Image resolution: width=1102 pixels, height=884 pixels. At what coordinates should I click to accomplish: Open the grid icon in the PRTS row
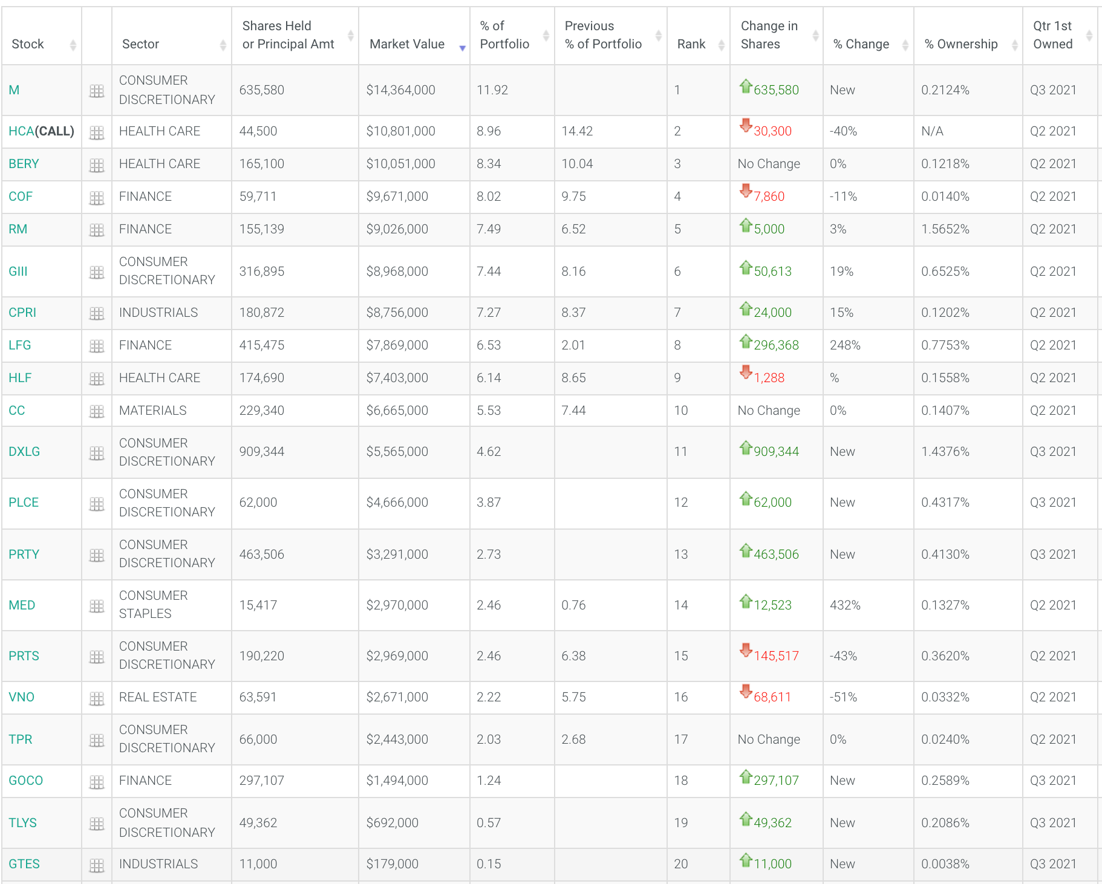pos(97,657)
